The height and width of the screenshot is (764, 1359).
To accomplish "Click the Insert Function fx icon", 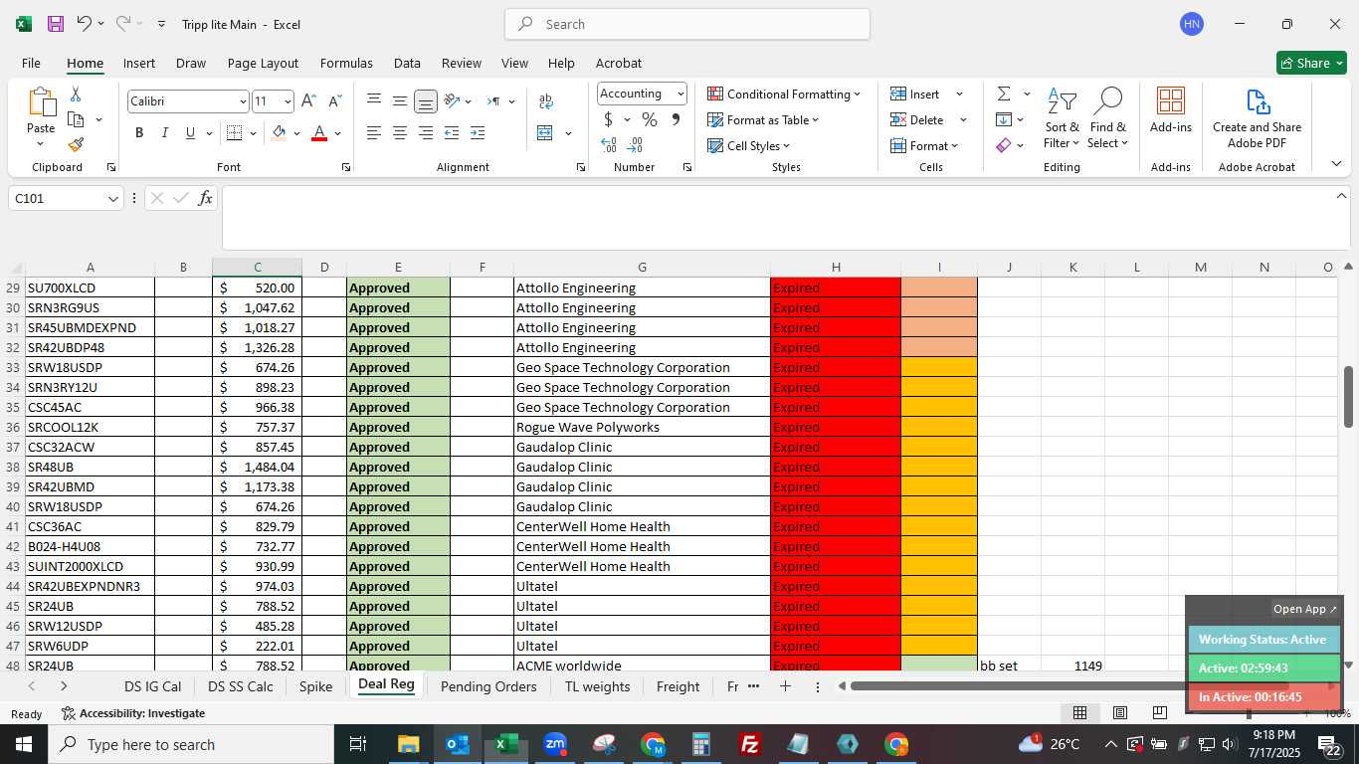I will [x=205, y=198].
